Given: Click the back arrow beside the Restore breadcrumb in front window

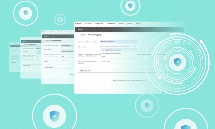Looking at the screenshot, I should 79,35.
